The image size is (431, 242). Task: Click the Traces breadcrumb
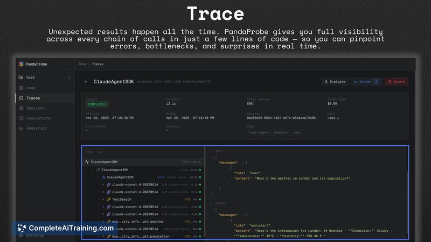pos(98,64)
